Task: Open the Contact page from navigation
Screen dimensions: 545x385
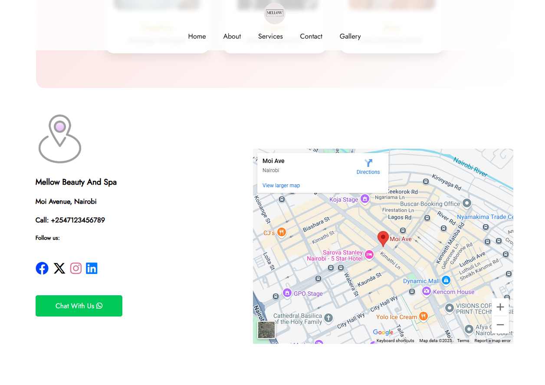Action: click(x=311, y=36)
